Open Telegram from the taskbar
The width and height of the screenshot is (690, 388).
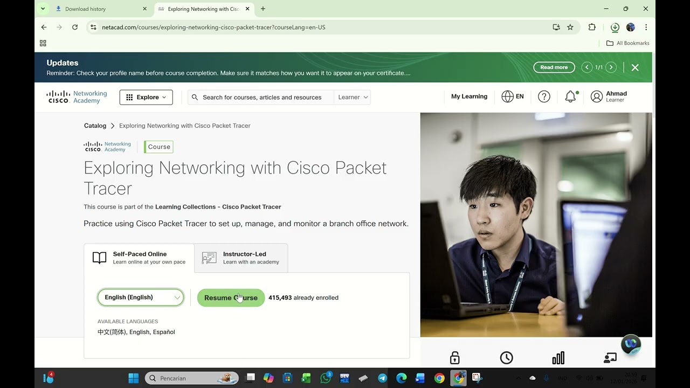(382, 378)
